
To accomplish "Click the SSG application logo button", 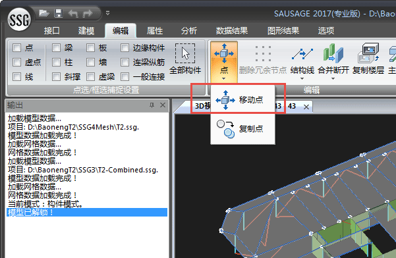I will [18, 20].
